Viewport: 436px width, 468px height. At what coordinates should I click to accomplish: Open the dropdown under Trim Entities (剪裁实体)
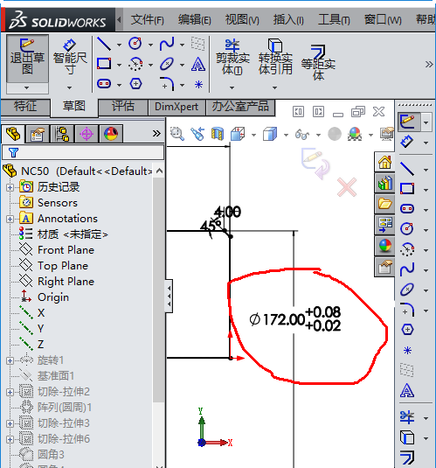[232, 87]
